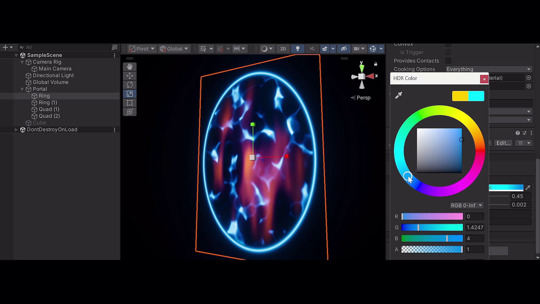Select Quad (1) in hierarchy

click(49, 109)
